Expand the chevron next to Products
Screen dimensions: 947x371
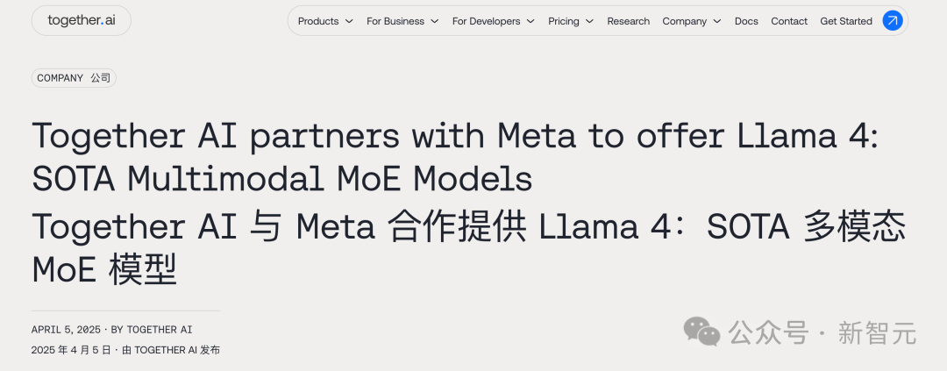pyautogui.click(x=349, y=21)
